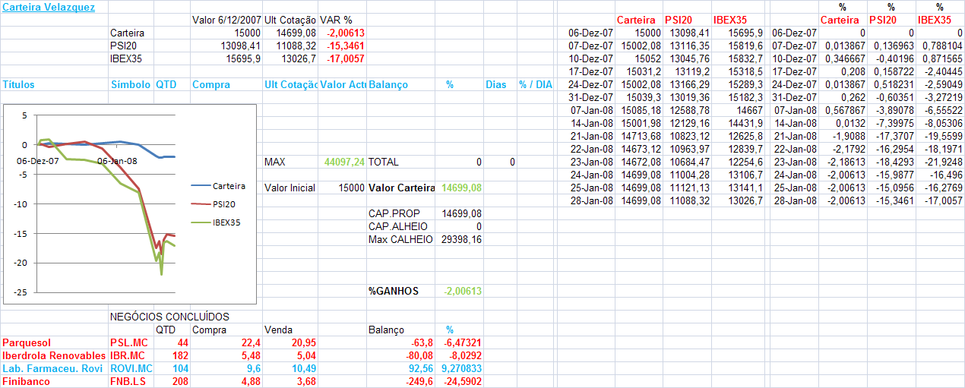Click the 'NEGÓCIOS CONCLUÍDOS' heading

click(169, 317)
